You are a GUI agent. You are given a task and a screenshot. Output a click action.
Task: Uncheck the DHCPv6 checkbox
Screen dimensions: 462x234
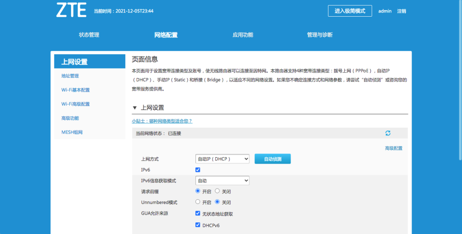point(198,225)
